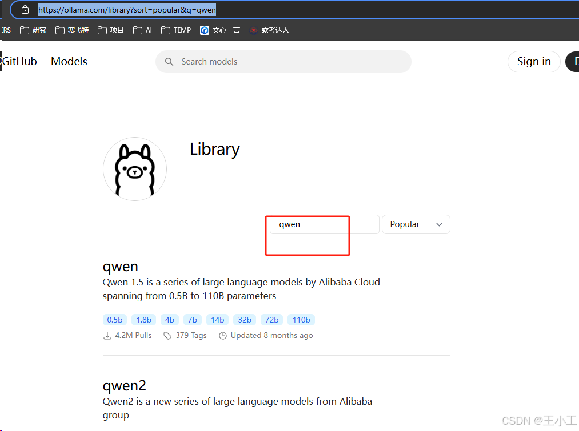The width and height of the screenshot is (579, 431).
Task: Click the magnifier icon in Search models
Action: 169,62
